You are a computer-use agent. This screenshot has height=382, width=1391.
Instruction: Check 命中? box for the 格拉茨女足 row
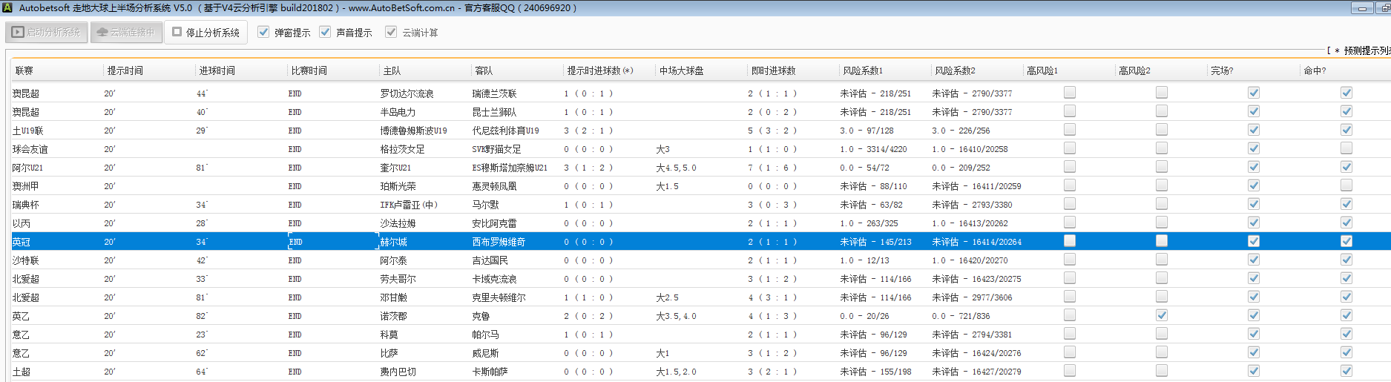click(1346, 148)
